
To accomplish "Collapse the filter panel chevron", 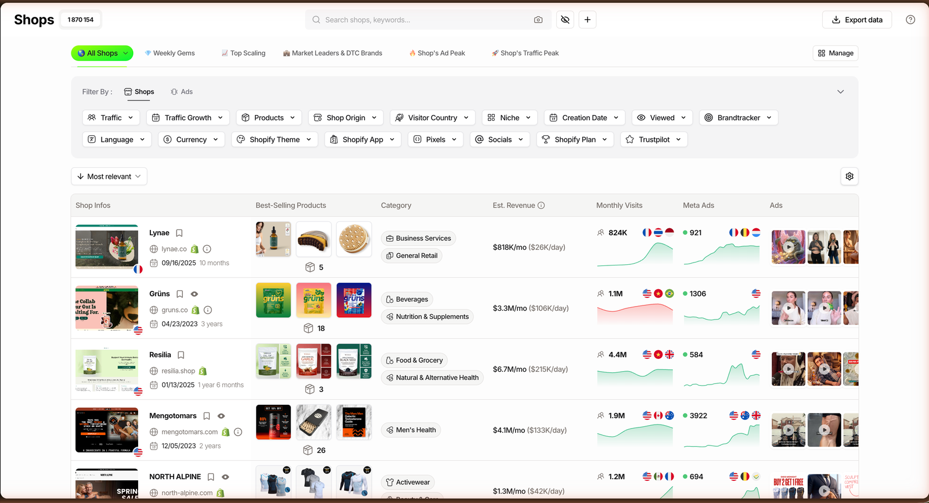I will point(840,92).
